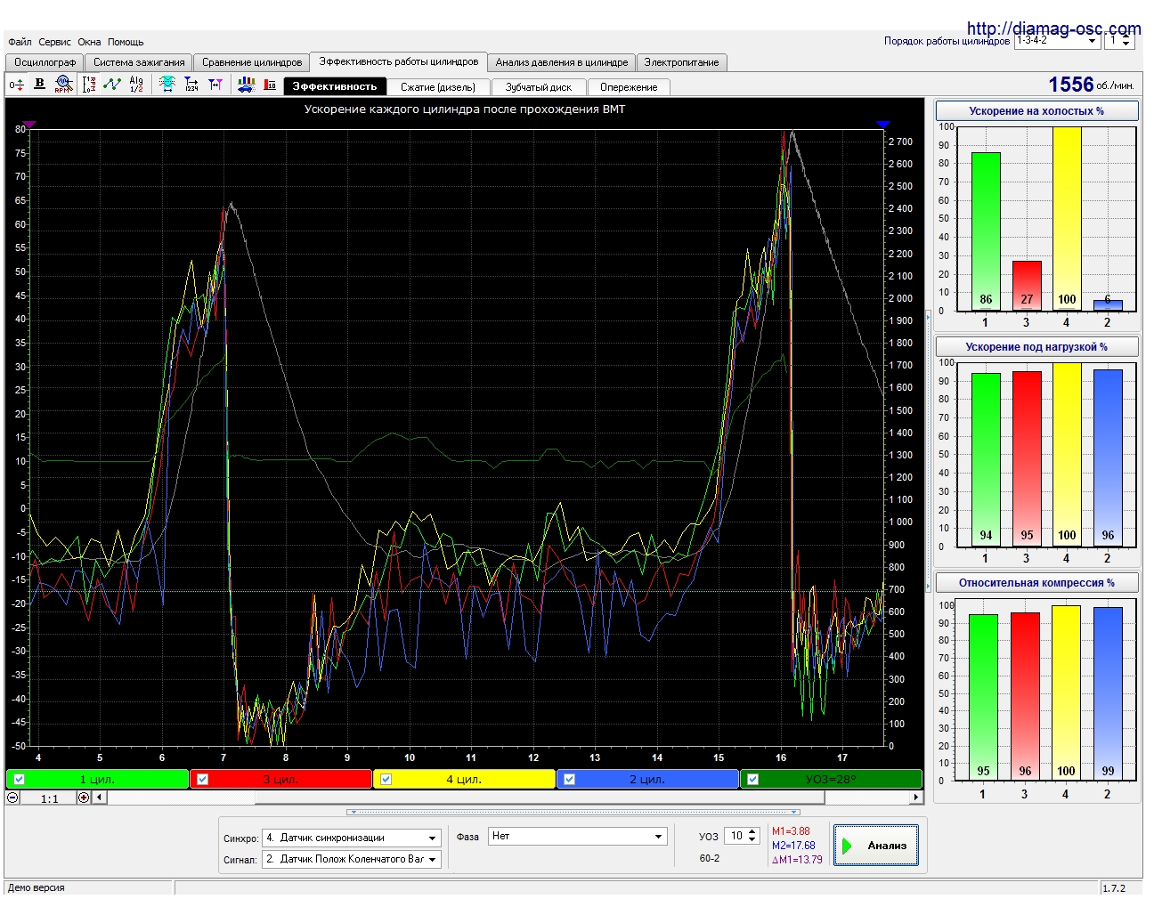Image resolution: width=1154 pixels, height=899 pixels.
Task: Click the green zigzag graph icon
Action: 112,84
